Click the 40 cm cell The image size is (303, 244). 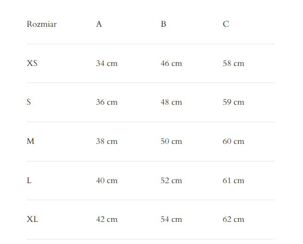(x=106, y=180)
